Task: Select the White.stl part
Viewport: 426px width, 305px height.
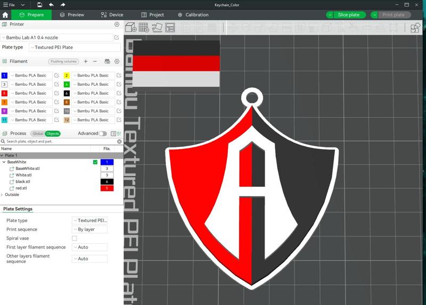Action: tap(23, 175)
